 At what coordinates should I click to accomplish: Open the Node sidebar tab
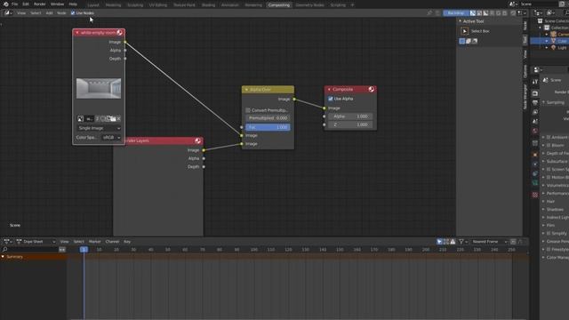[x=525, y=26]
